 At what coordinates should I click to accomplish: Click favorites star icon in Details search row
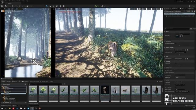pyautogui.click(x=193, y=29)
